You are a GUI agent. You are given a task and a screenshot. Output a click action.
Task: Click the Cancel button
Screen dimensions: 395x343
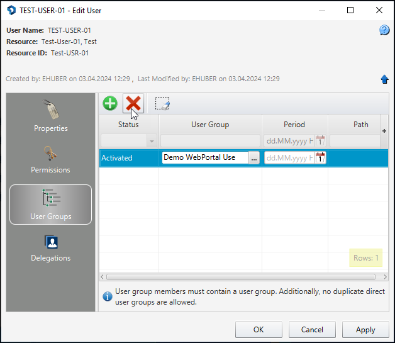tap(312, 329)
